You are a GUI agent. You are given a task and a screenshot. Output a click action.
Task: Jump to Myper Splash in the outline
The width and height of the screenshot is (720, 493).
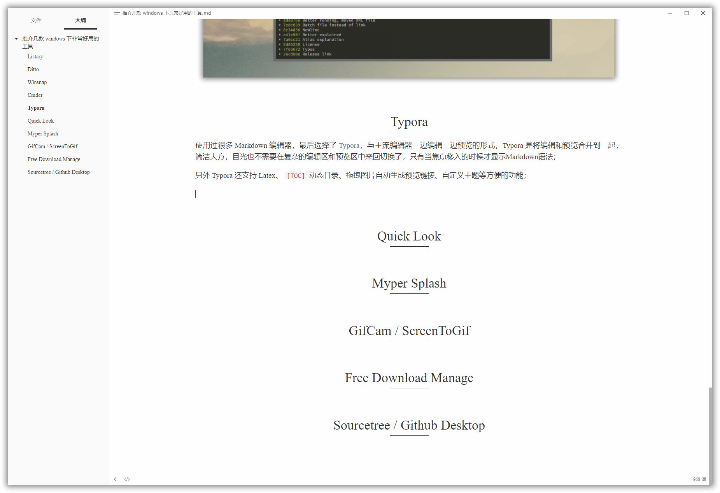click(43, 133)
